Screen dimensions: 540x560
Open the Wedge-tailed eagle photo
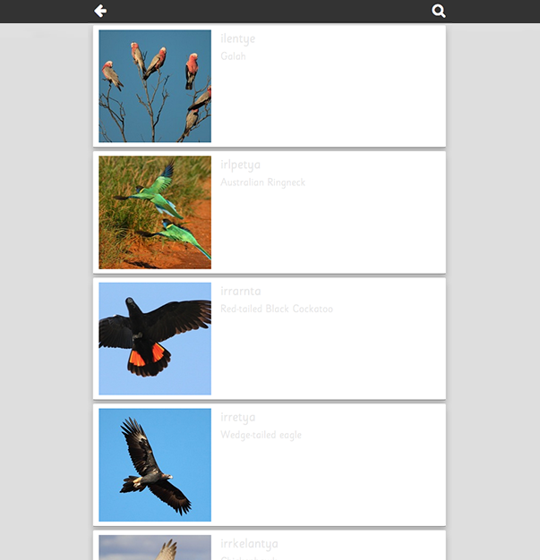coord(155,465)
